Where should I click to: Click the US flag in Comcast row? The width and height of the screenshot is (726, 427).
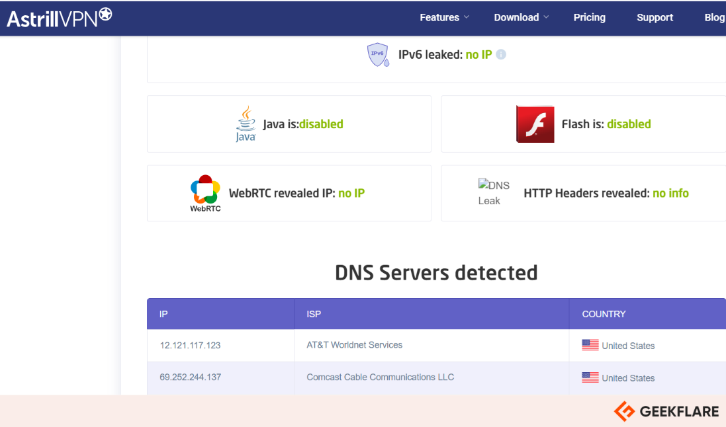(590, 377)
